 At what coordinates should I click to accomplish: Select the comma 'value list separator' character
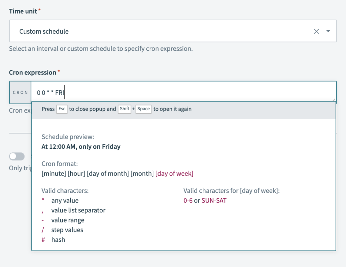click(43, 210)
